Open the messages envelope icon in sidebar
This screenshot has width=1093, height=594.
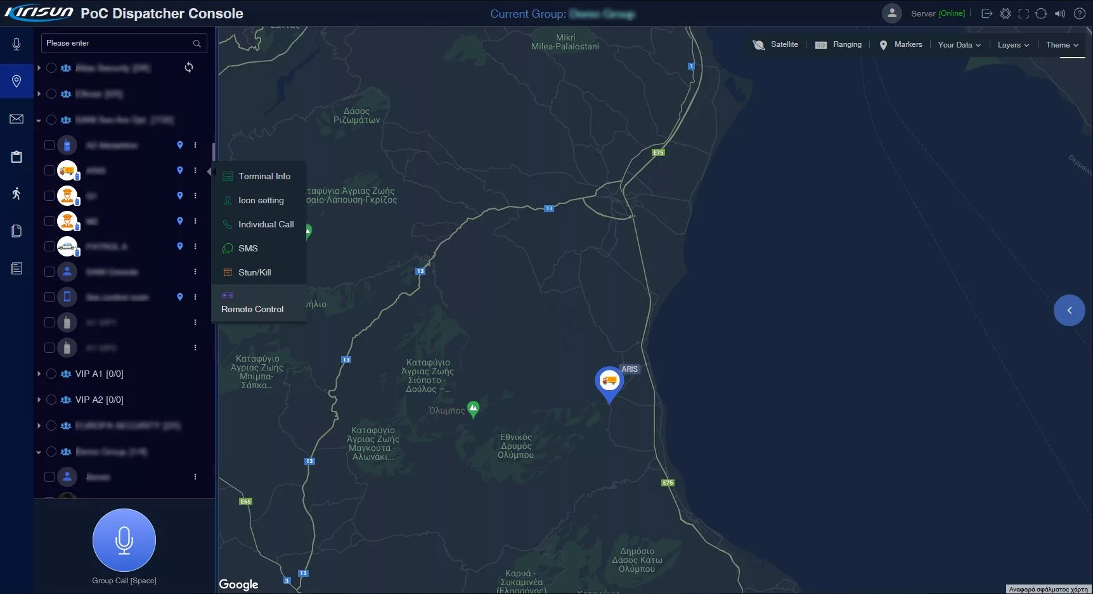[16, 119]
